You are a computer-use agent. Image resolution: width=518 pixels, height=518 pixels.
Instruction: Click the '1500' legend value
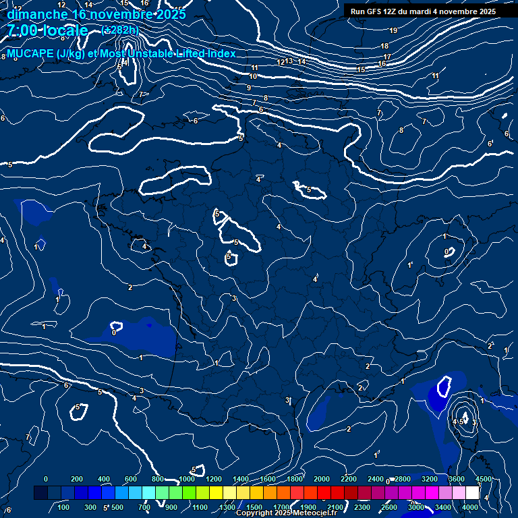click(254, 507)
